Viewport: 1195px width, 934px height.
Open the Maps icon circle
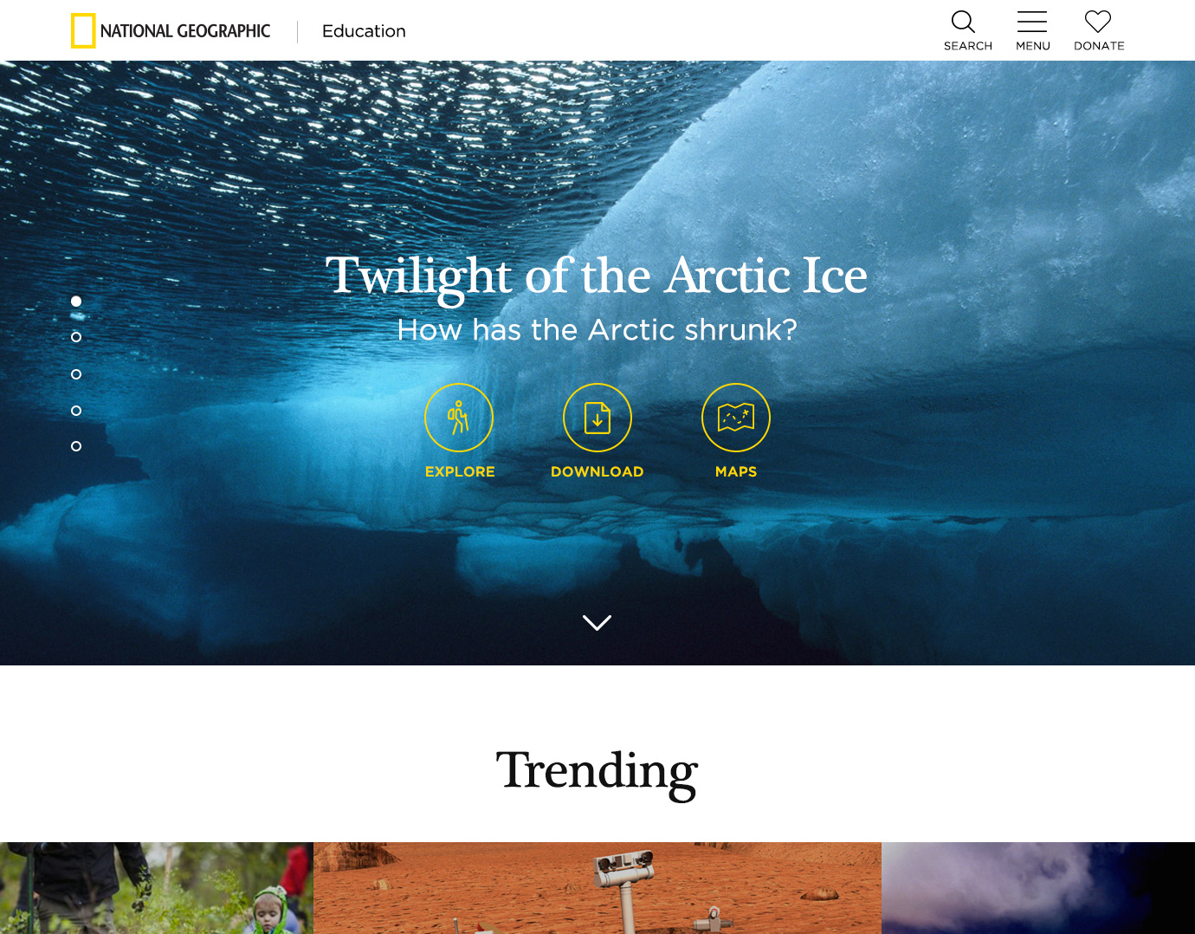(x=736, y=418)
